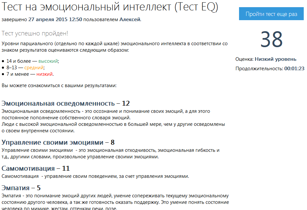
Task: Click "Вы можете ознакомиться с вашими результатами" text
Action: coord(59,85)
